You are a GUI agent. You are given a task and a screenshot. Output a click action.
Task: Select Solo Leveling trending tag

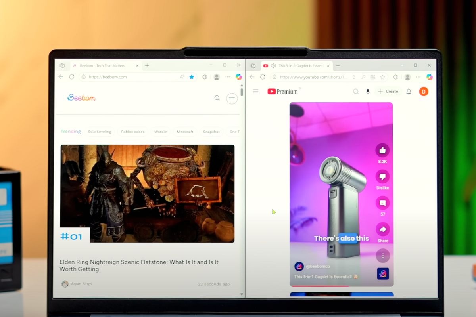tap(100, 132)
